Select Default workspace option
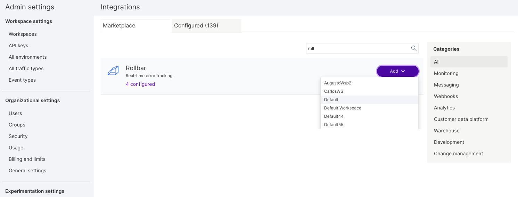Viewport: 518px width, 197px height. [331, 100]
